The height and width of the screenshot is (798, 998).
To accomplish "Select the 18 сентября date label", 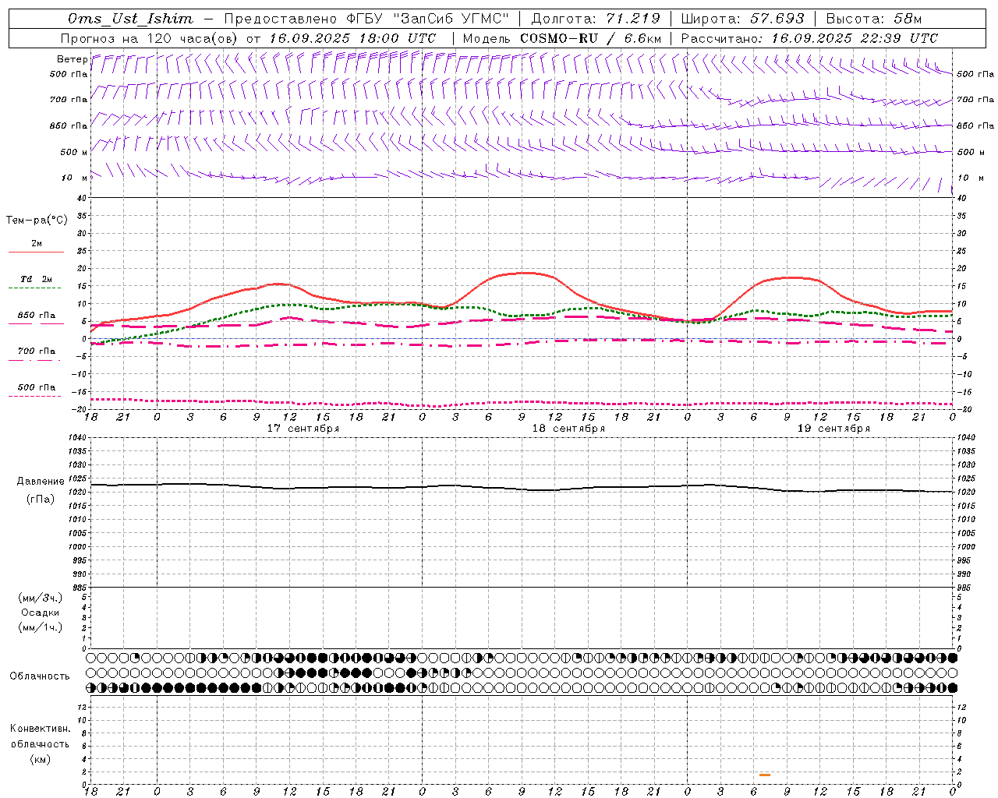I will click(568, 429).
